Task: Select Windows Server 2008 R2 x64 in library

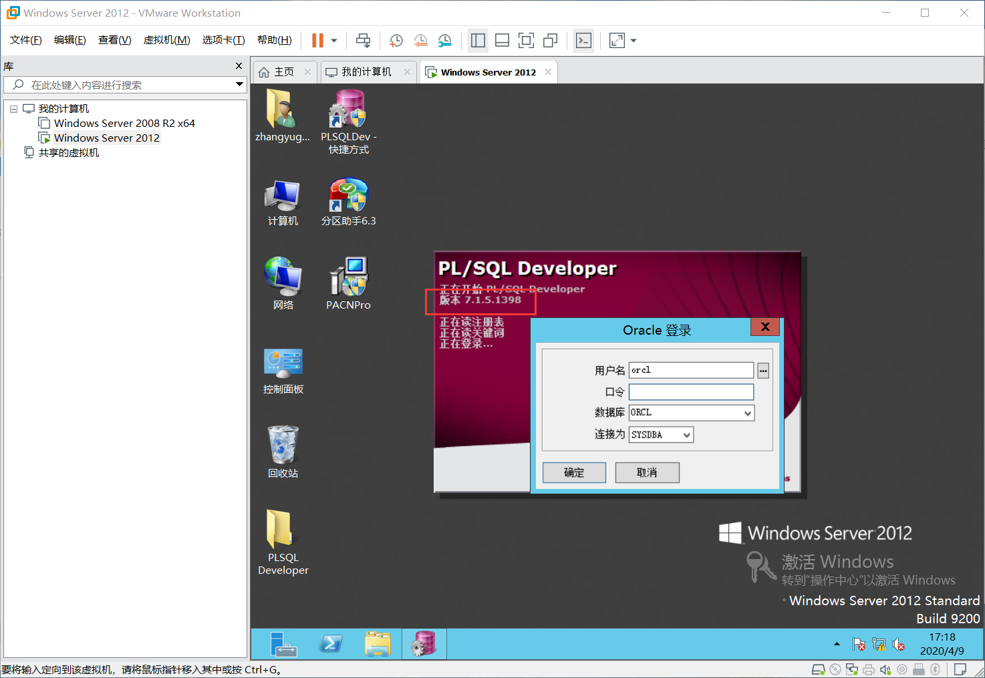Action: click(x=117, y=124)
